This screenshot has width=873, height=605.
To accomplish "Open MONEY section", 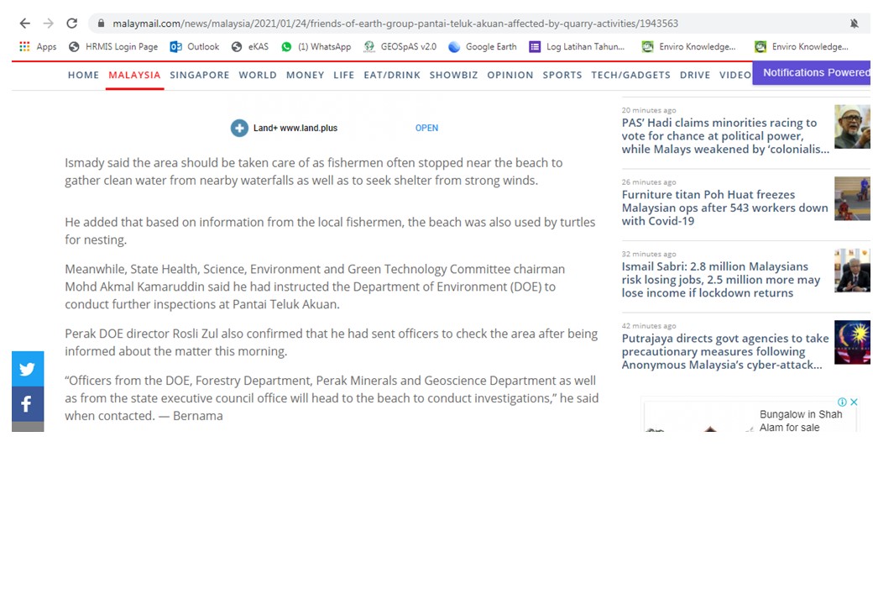I will [x=305, y=75].
